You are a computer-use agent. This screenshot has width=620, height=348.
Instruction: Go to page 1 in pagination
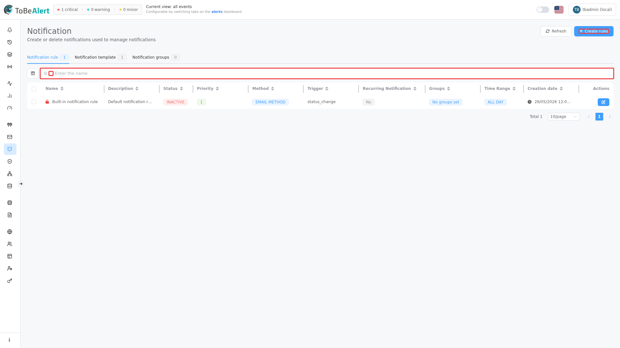point(599,117)
